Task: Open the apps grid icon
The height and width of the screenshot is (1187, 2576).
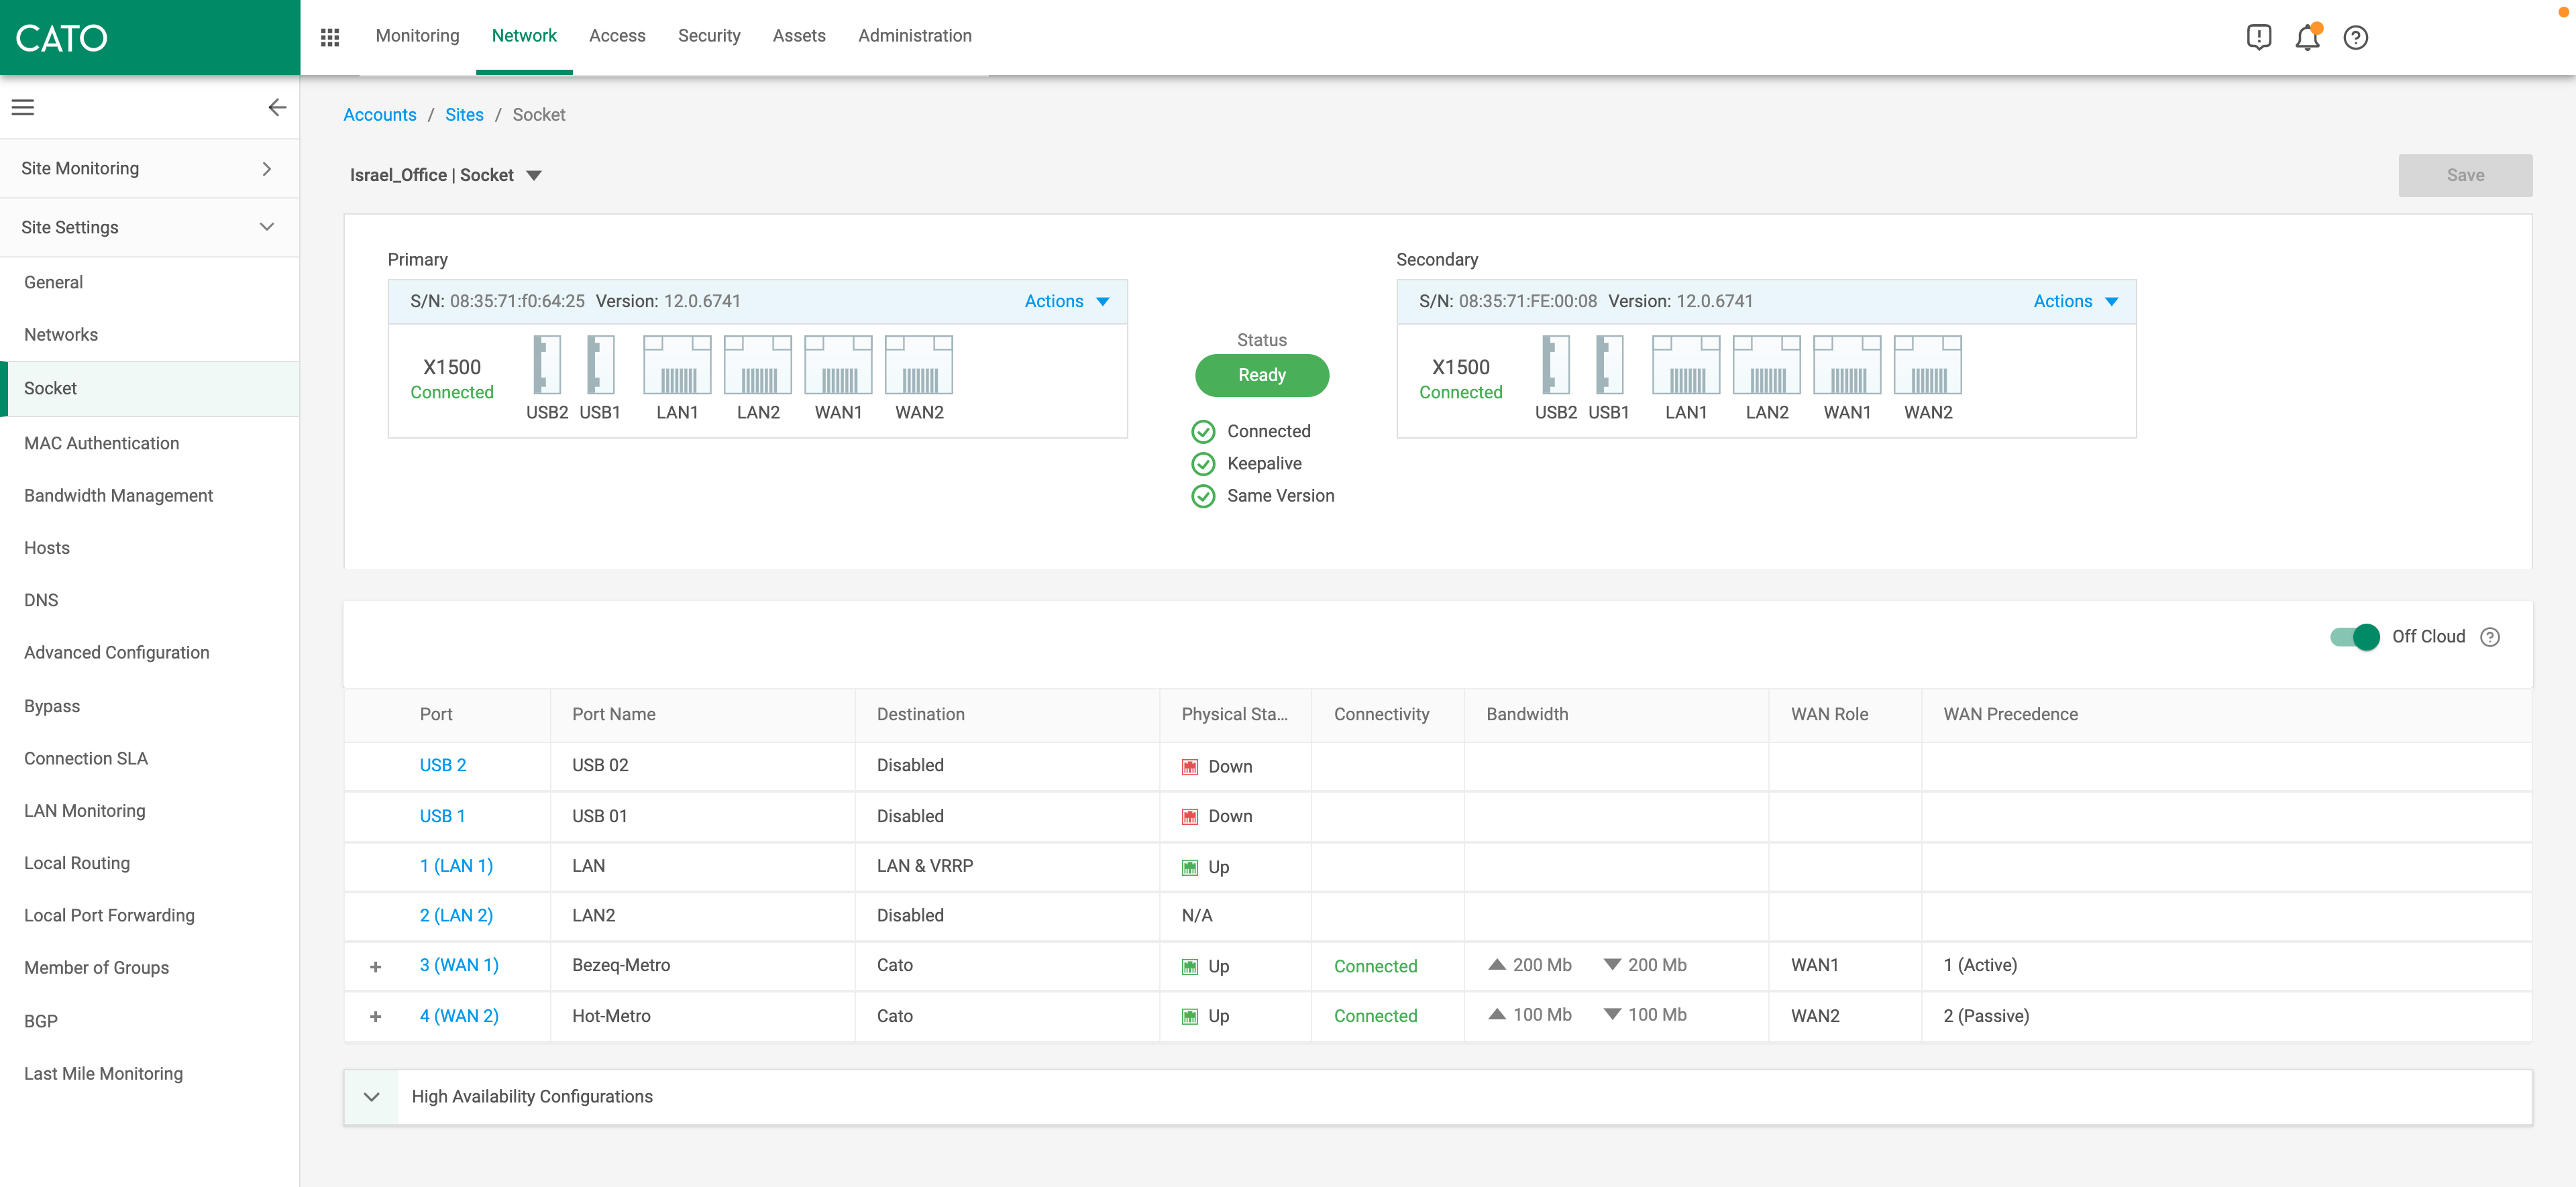Action: 330,37
